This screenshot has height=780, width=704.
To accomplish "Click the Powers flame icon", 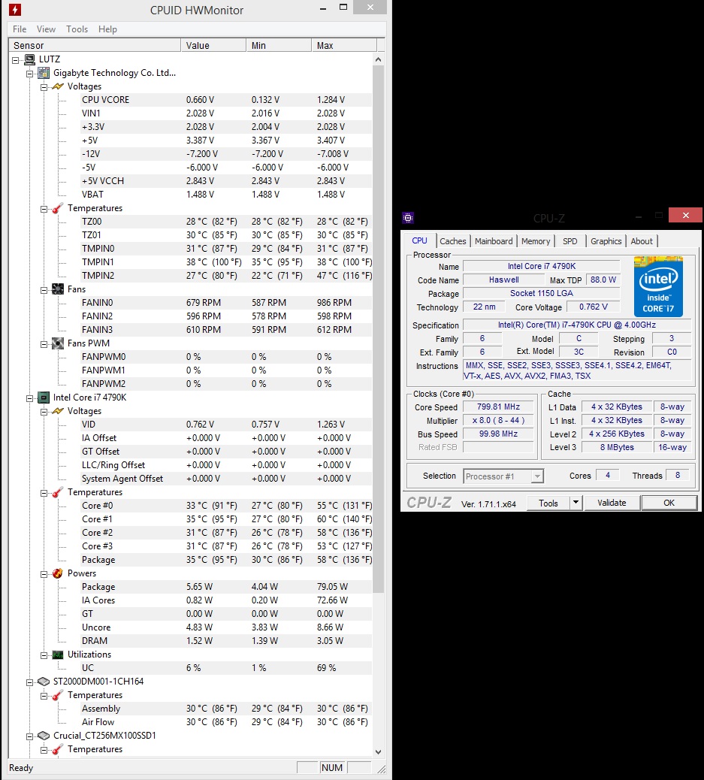I will pyautogui.click(x=58, y=573).
